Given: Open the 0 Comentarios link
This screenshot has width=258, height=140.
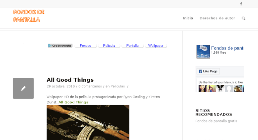Looking at the screenshot, I should coord(90,86).
